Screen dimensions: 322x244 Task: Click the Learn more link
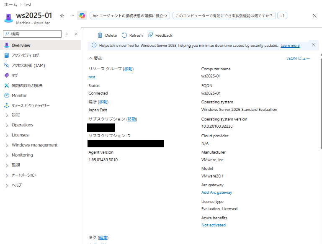coord(290,46)
